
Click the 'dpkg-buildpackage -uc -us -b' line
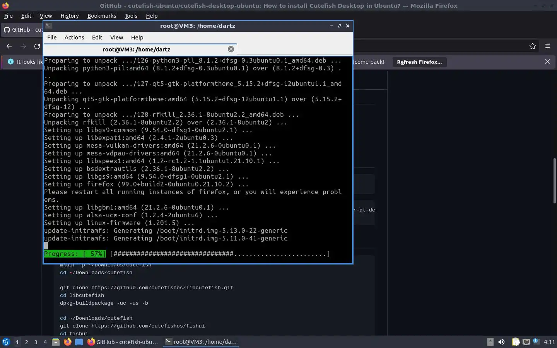tap(104, 303)
